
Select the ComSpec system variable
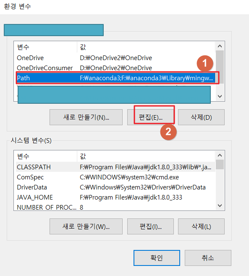[x=115, y=177]
